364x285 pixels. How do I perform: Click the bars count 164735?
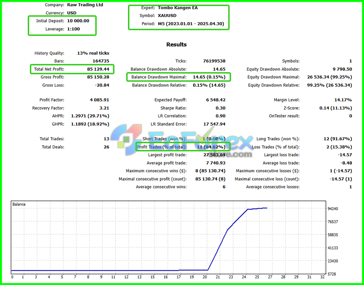(x=101, y=61)
